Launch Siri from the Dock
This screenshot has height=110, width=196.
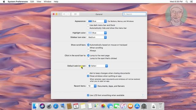pos(42,106)
